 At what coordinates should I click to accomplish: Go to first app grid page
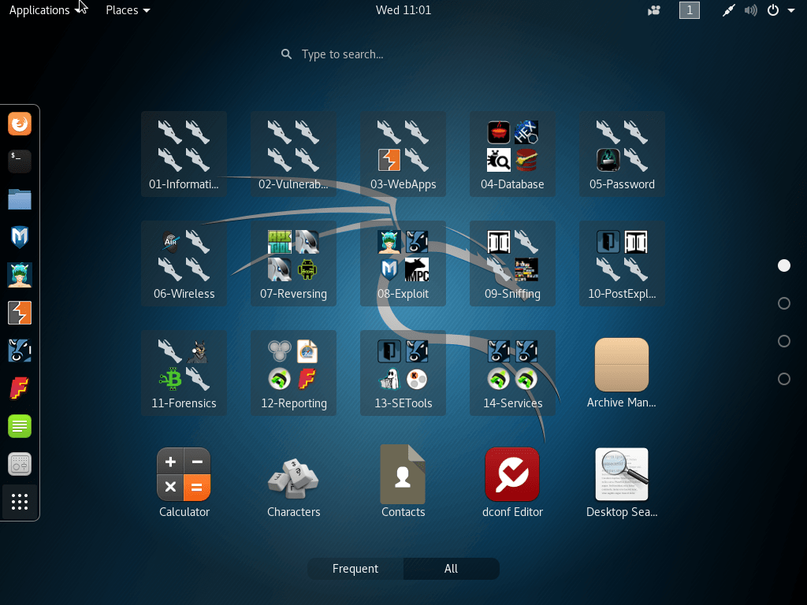[784, 265]
